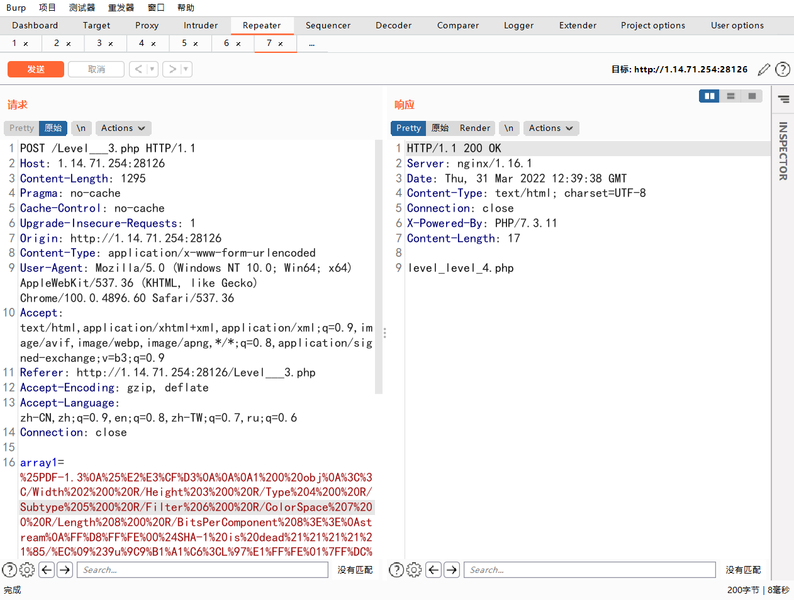The height and width of the screenshot is (600, 794).
Task: Open the settings gear below the request panel
Action: tap(27, 570)
